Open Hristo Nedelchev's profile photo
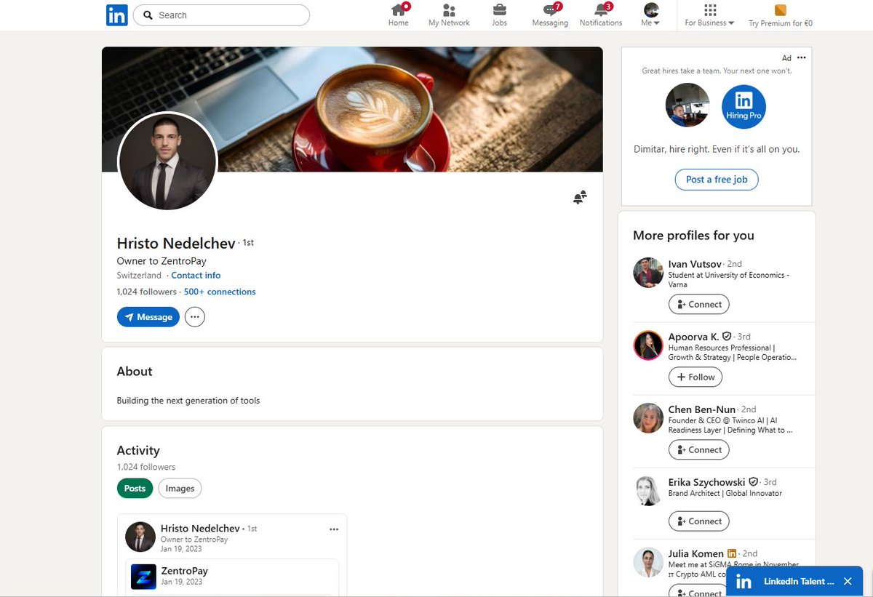The width and height of the screenshot is (873, 597). 167,161
